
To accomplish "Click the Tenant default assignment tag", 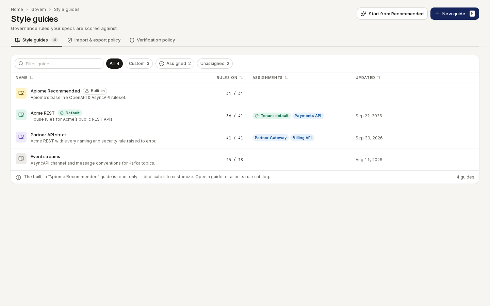I will pyautogui.click(x=272, y=116).
